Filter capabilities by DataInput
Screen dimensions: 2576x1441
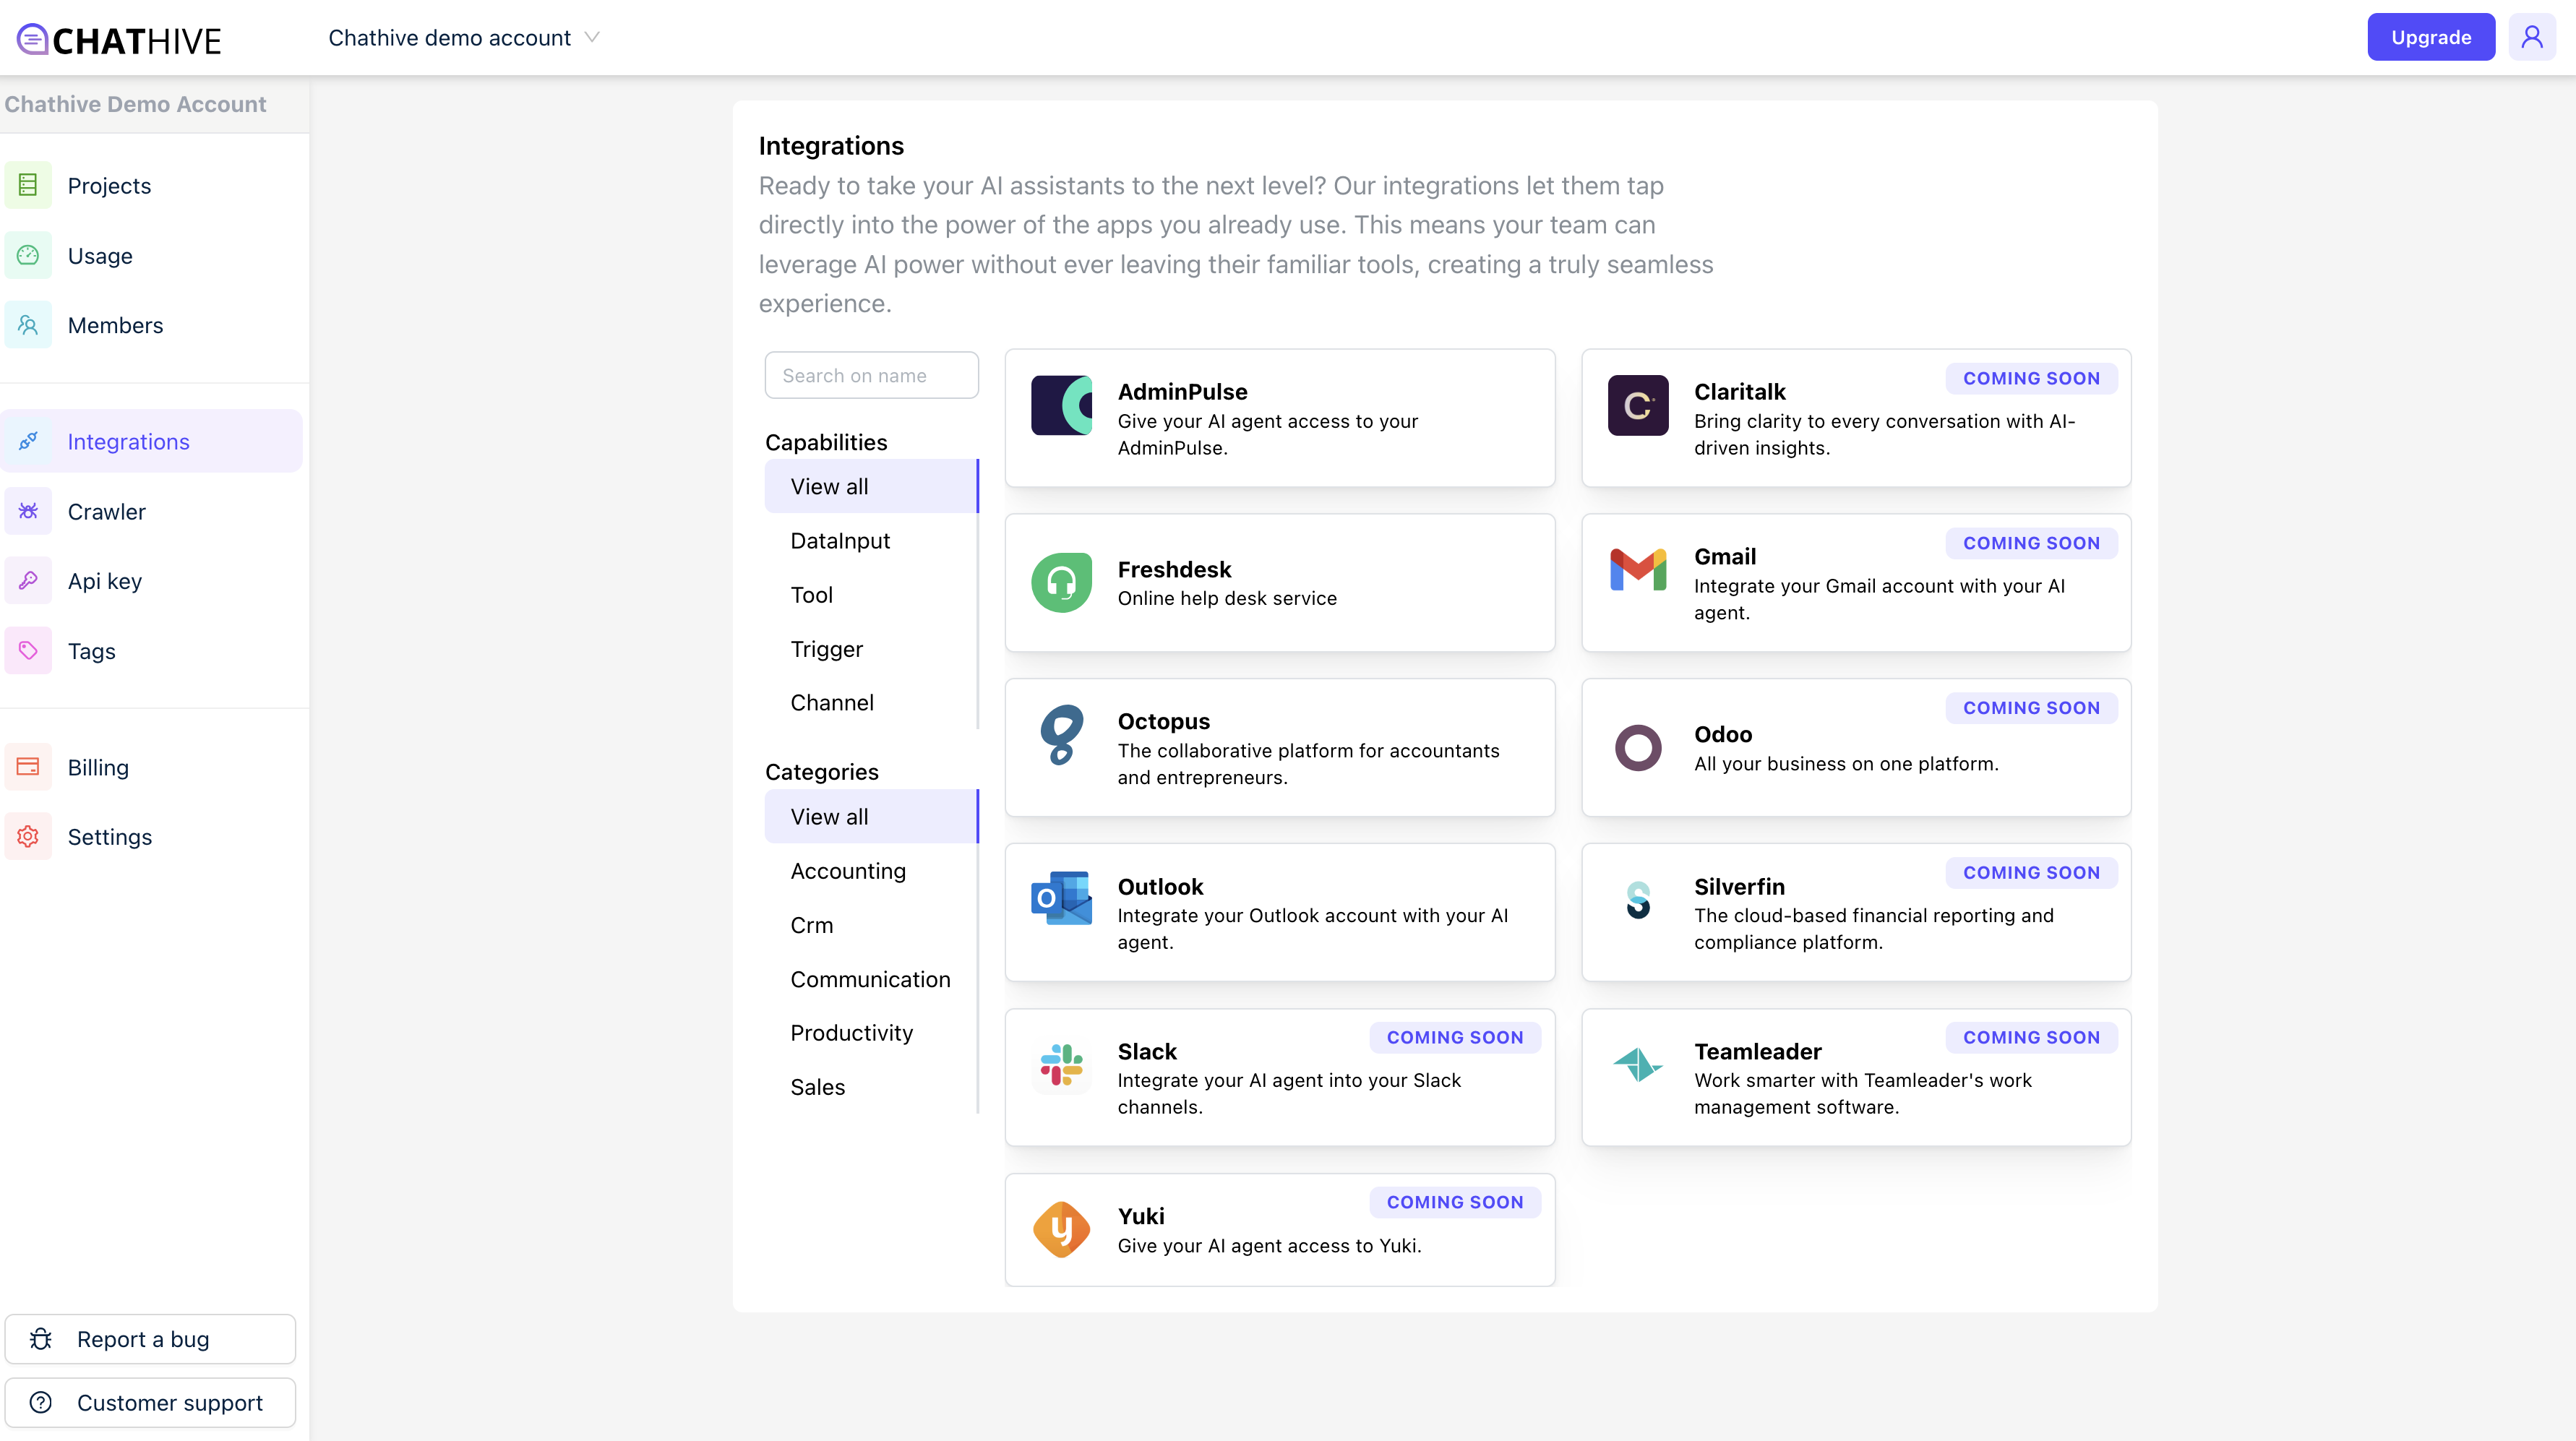pos(840,541)
